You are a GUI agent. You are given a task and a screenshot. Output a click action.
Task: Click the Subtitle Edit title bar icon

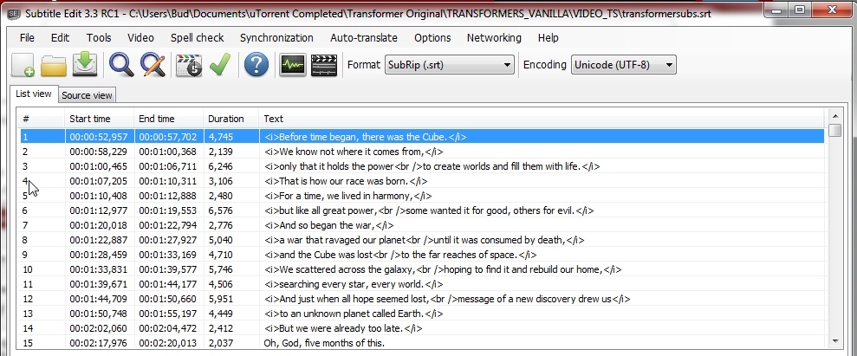pyautogui.click(x=14, y=14)
